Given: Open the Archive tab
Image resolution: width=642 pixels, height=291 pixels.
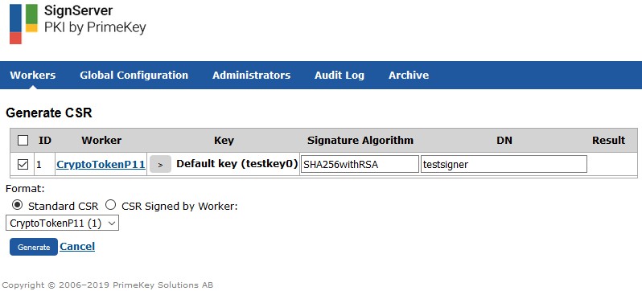Looking at the screenshot, I should (409, 76).
